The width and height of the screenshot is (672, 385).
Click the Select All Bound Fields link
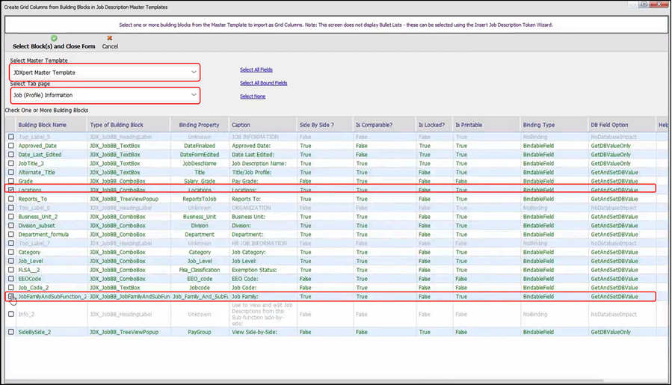click(263, 83)
